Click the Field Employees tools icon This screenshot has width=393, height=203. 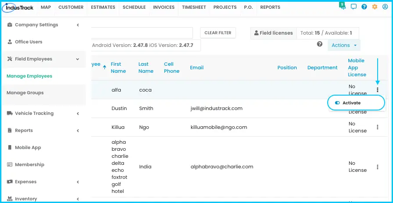[10, 59]
